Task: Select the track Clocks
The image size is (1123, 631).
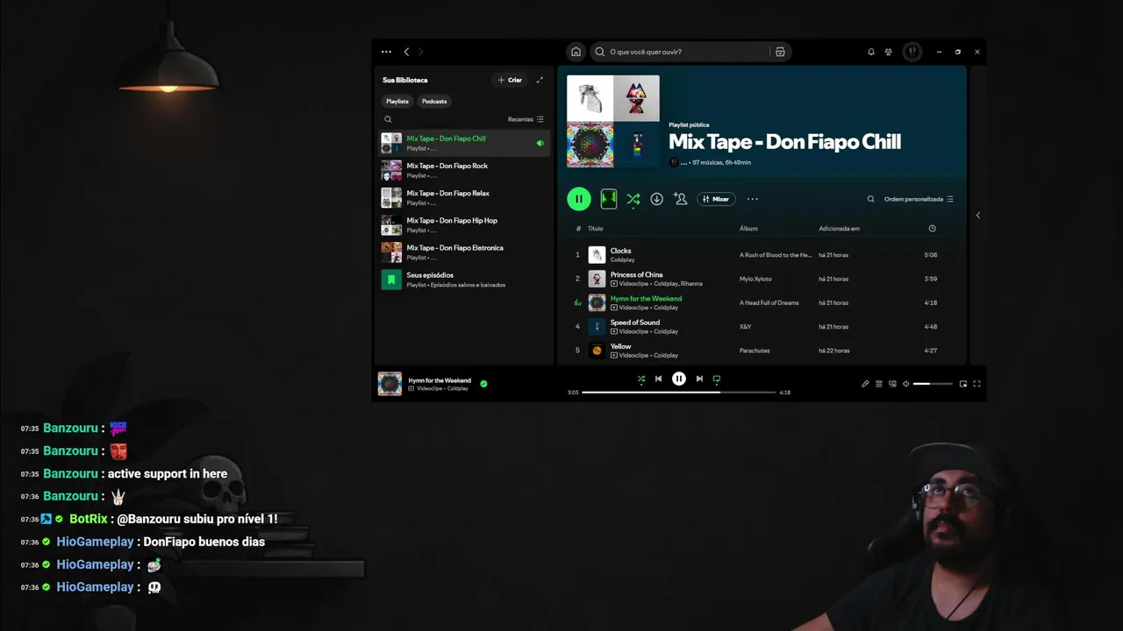Action: [x=620, y=251]
